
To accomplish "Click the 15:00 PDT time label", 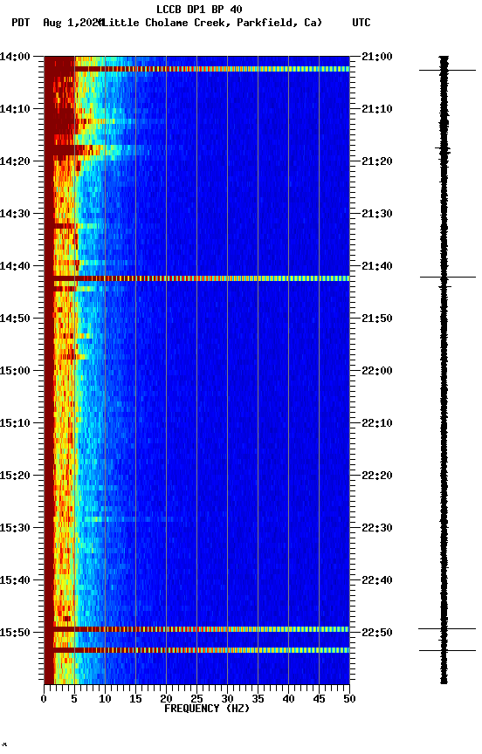I will click(x=15, y=371).
